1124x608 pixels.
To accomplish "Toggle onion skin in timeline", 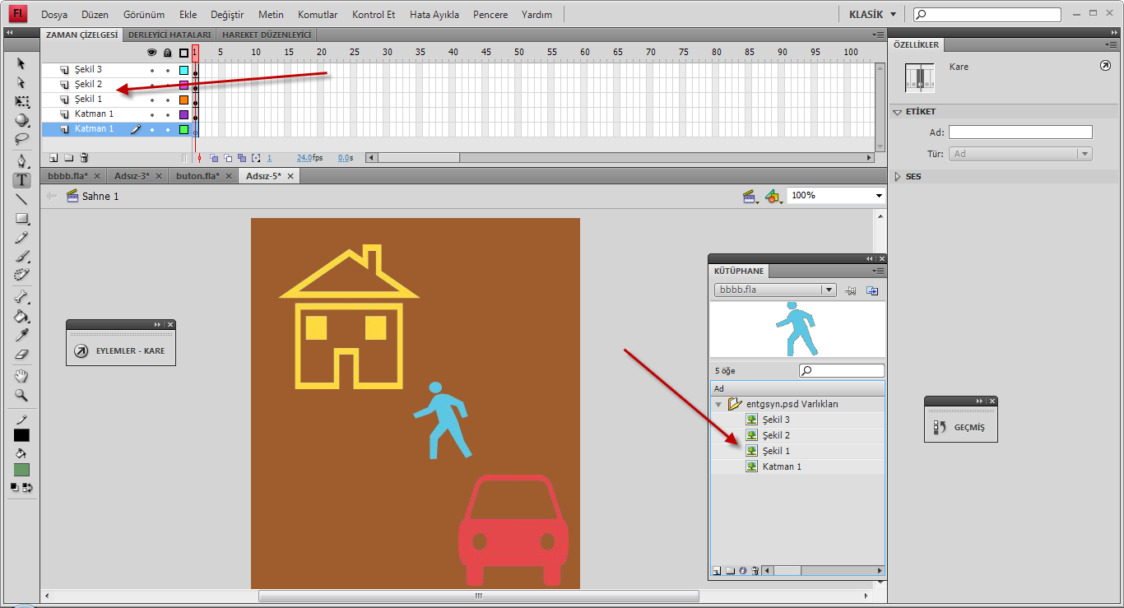I will (x=213, y=158).
